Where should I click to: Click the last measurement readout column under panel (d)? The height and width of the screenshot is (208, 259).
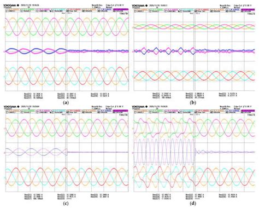tap(228, 196)
